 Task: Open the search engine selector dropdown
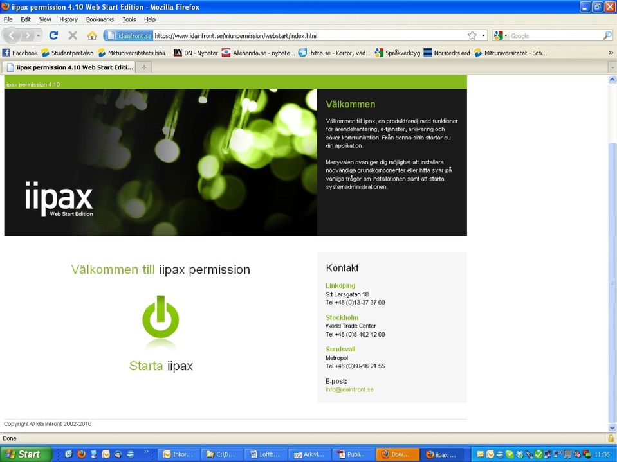[x=501, y=36]
